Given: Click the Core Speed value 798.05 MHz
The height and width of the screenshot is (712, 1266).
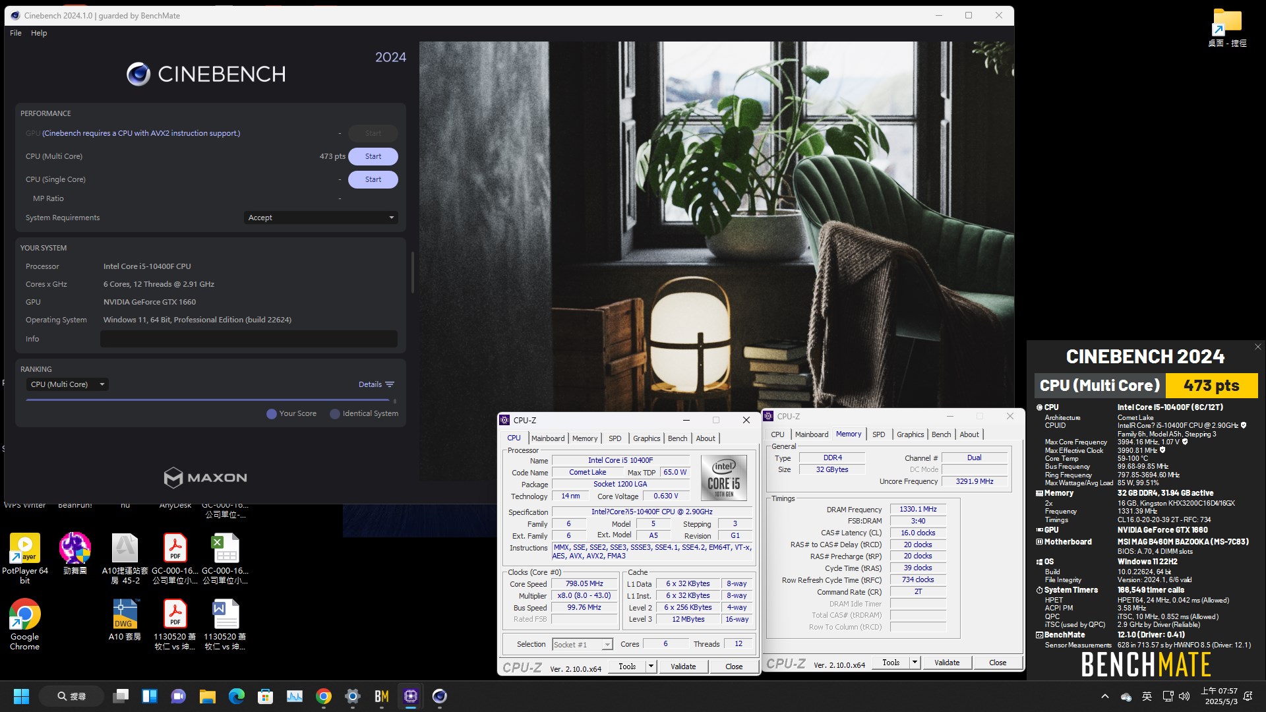Looking at the screenshot, I should pos(584,583).
